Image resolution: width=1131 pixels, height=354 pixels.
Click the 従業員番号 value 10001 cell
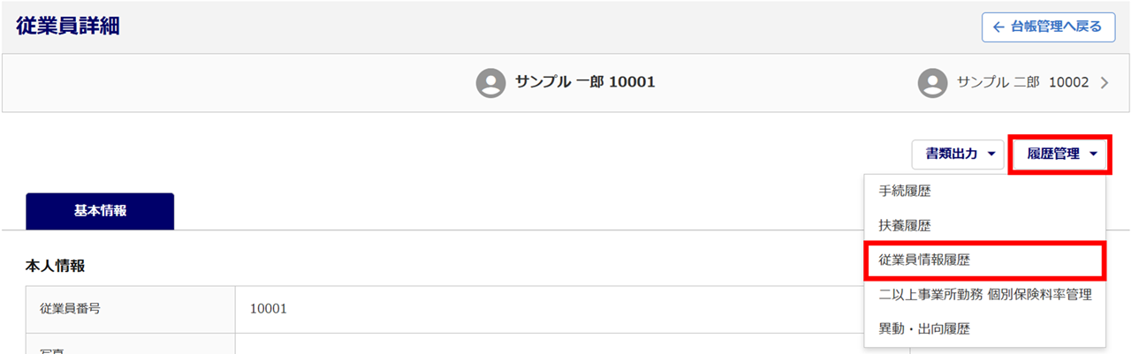tap(269, 309)
